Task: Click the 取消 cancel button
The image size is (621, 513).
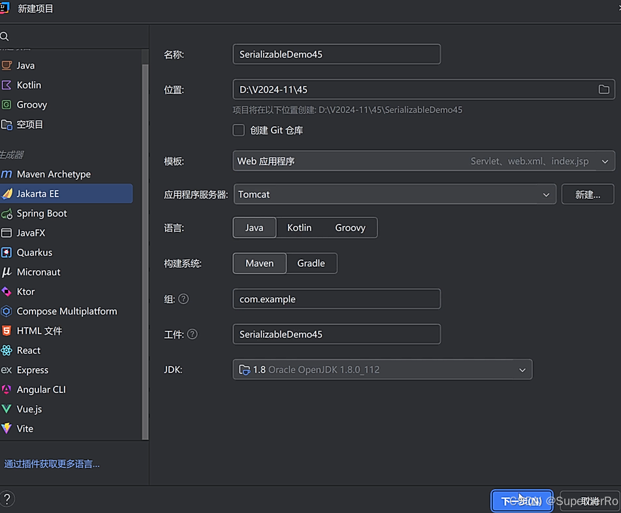Action: 590,501
